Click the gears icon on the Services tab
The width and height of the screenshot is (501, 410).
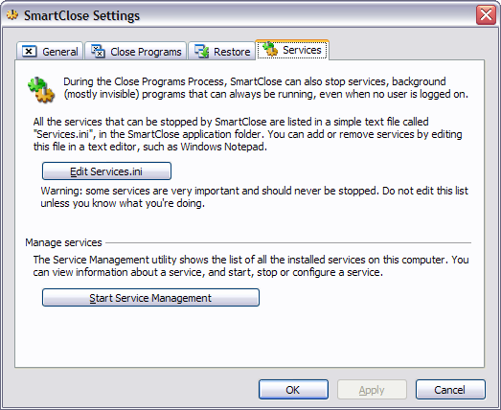pos(270,49)
